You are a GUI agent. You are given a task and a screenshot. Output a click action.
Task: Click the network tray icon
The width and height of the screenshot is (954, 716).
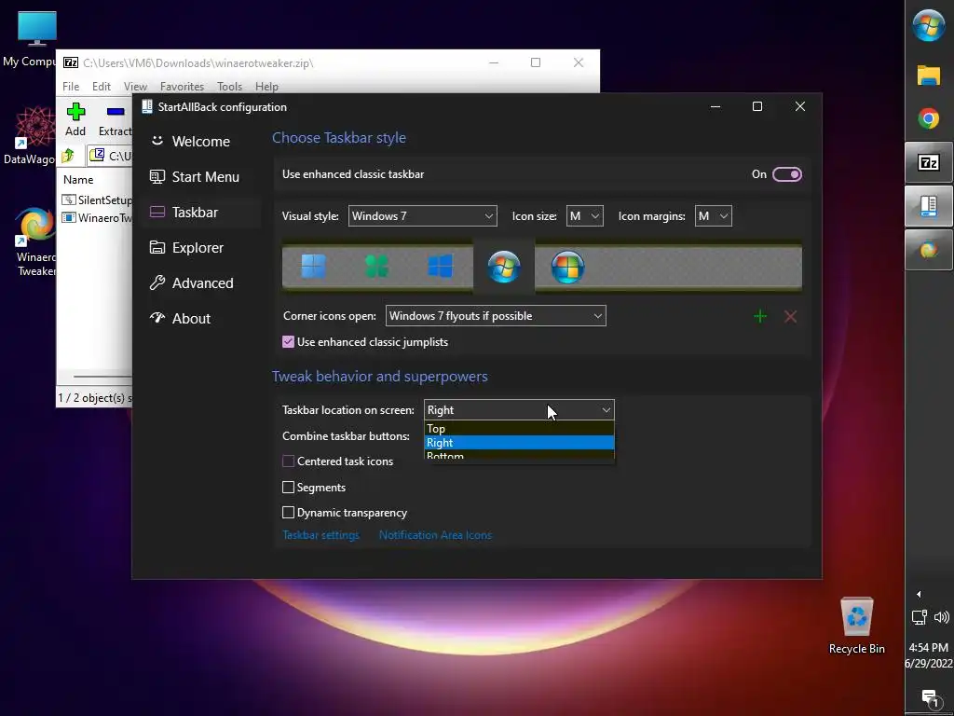[x=919, y=617]
